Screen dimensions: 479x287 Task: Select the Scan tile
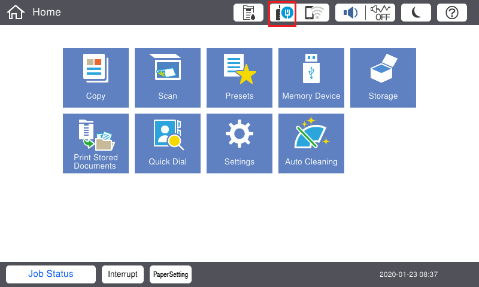point(168,78)
